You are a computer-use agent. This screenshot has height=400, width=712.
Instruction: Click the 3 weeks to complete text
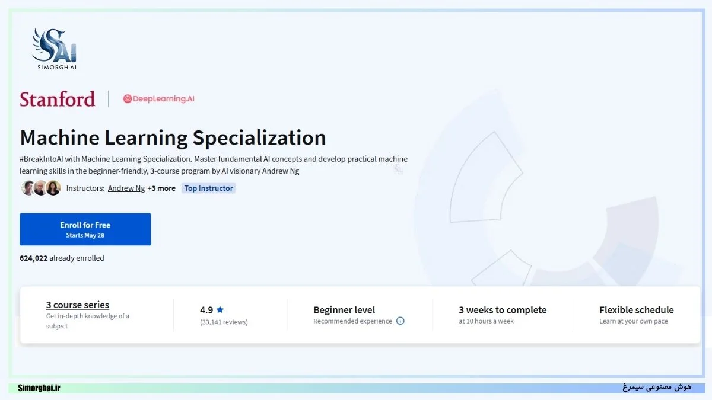(x=503, y=310)
